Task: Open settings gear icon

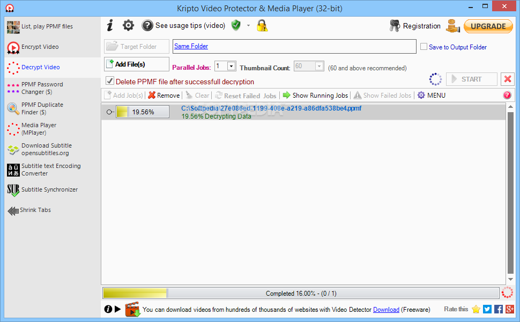Action: point(128,25)
